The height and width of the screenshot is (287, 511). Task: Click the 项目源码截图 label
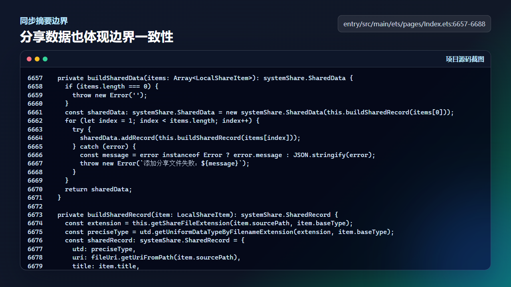[465, 59]
